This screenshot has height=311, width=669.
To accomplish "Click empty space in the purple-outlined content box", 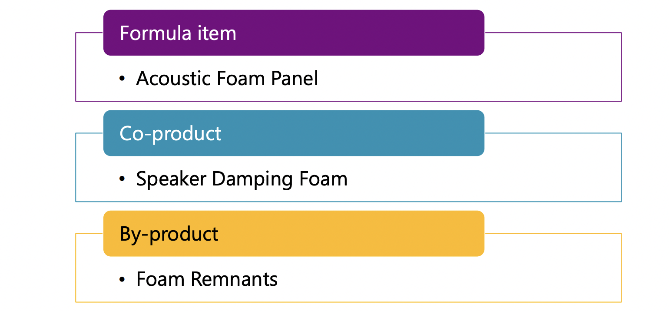I will [x=478, y=80].
